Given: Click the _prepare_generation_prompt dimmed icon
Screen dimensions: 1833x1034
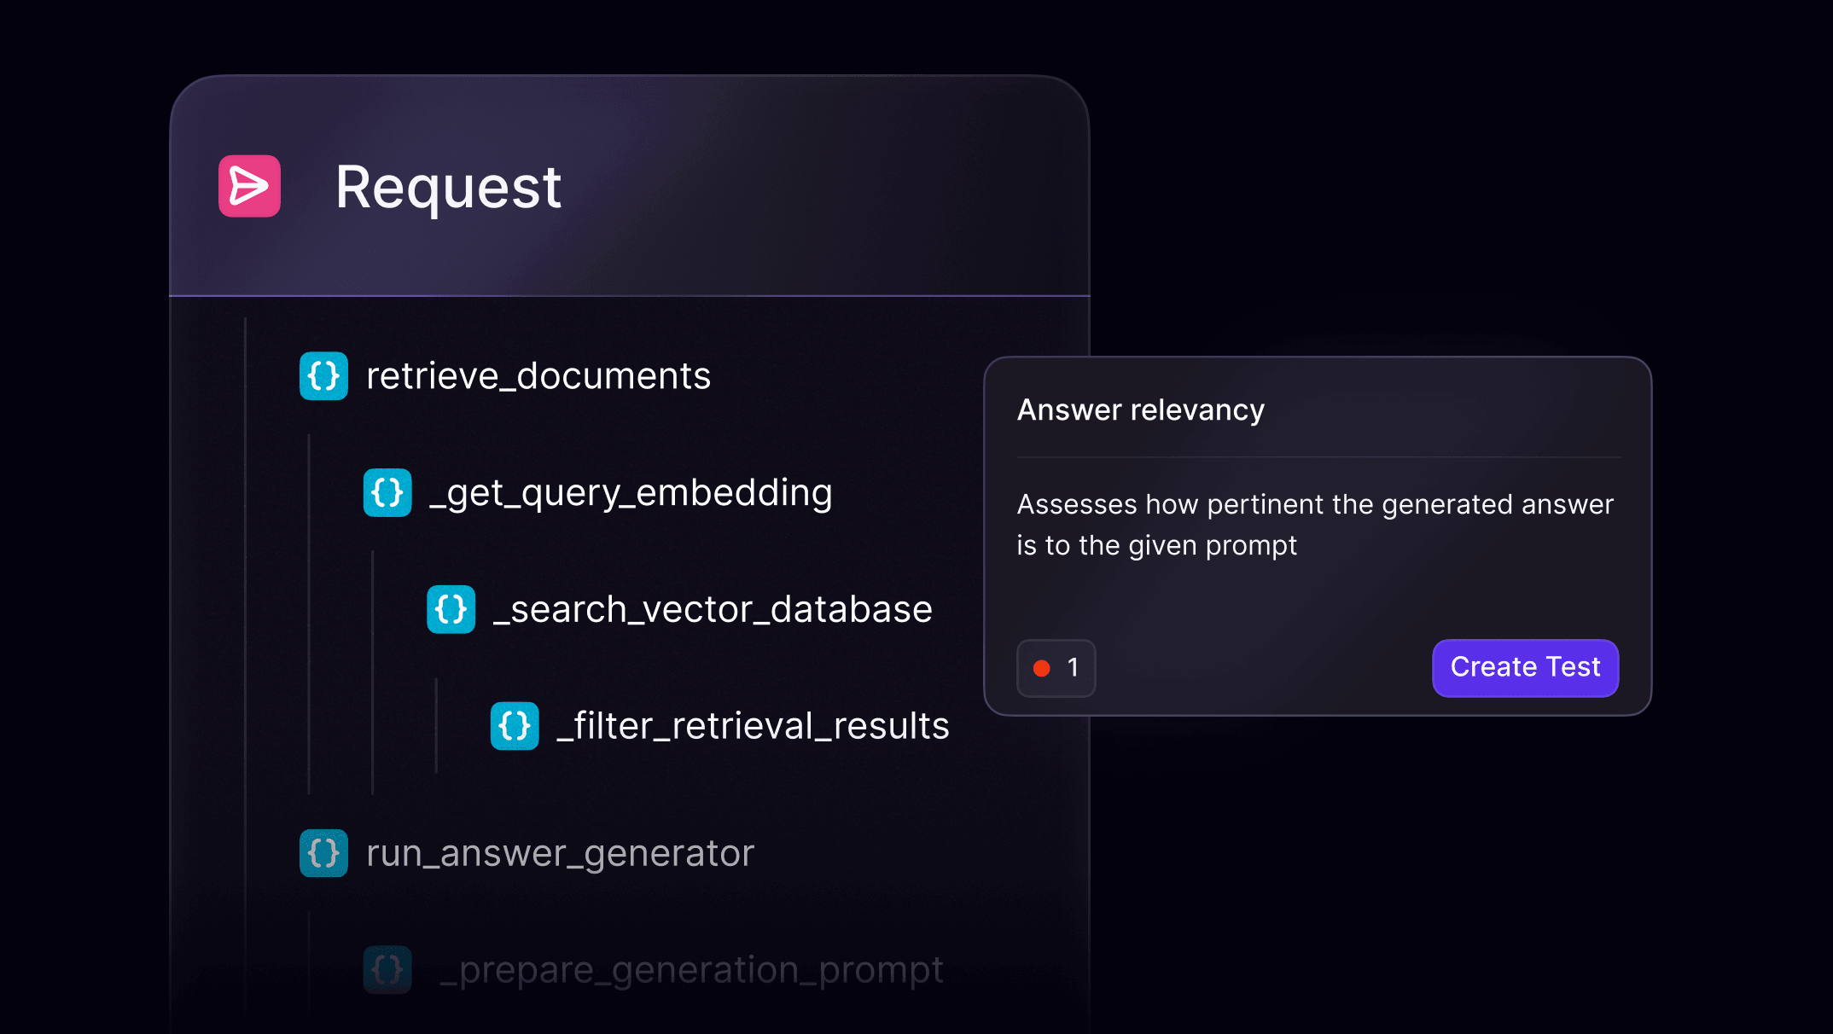Looking at the screenshot, I should click(x=387, y=968).
